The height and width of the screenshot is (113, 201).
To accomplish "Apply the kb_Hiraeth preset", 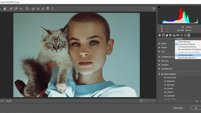I will pyautogui.click(x=169, y=88).
